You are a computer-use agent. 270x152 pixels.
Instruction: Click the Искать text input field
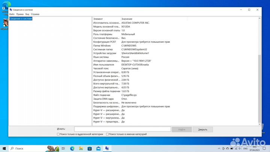(122, 129)
